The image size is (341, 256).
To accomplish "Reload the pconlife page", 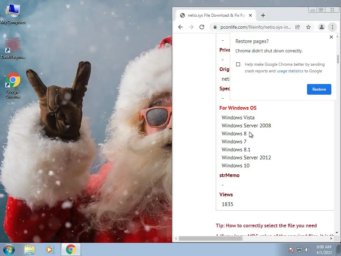I will [202, 27].
